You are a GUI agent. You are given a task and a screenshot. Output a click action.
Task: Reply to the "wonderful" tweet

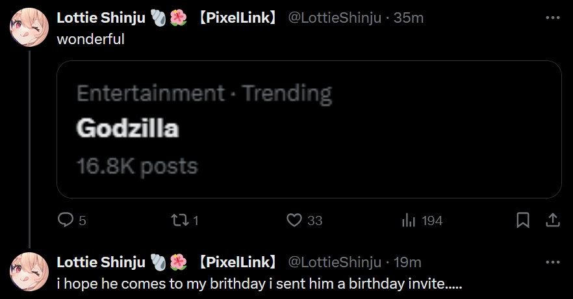coord(66,221)
